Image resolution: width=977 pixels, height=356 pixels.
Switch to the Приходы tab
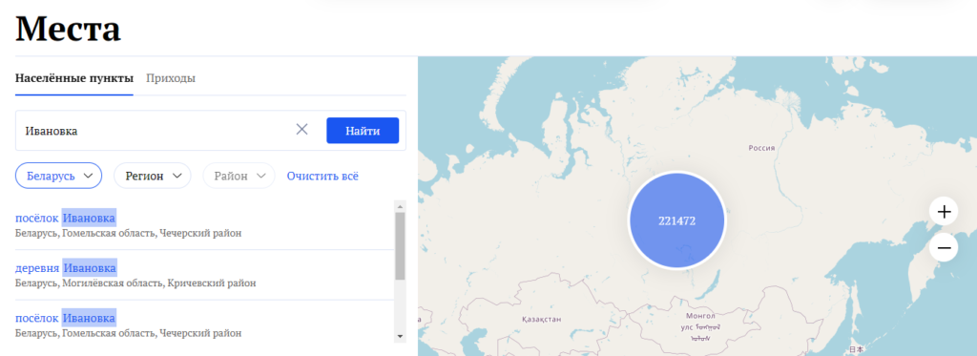click(x=171, y=78)
